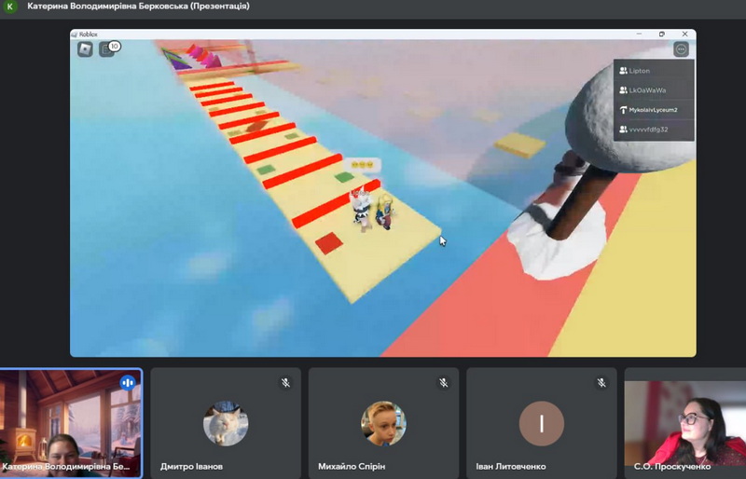
Task: Click Дмитро Іванов's cat avatar
Action: click(226, 423)
